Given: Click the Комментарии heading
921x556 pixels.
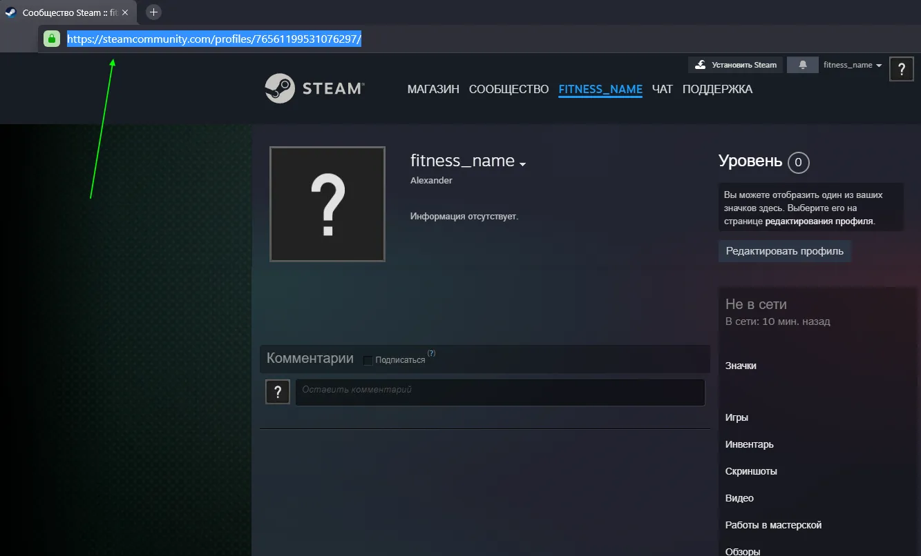Looking at the screenshot, I should point(310,359).
